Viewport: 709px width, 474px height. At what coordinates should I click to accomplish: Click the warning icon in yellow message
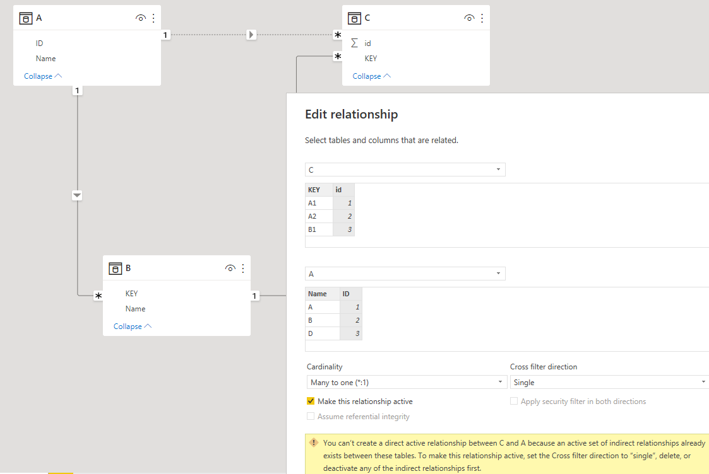(x=314, y=442)
